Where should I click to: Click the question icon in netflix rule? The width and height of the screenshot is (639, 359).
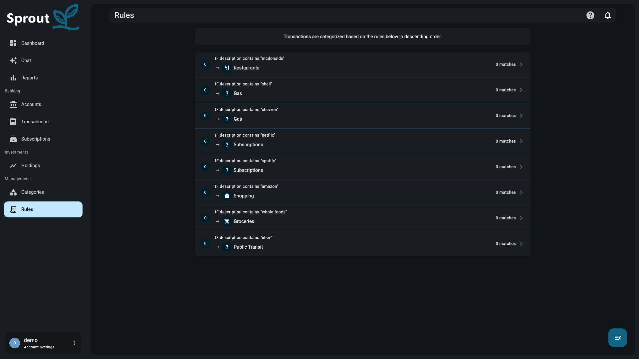pos(227,145)
